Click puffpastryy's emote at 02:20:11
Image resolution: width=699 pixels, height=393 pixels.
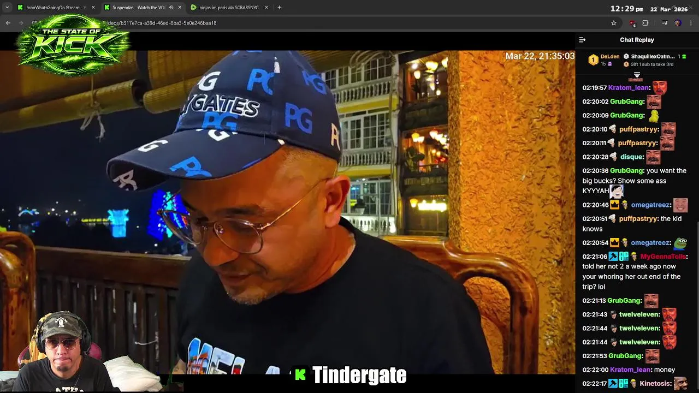click(667, 143)
